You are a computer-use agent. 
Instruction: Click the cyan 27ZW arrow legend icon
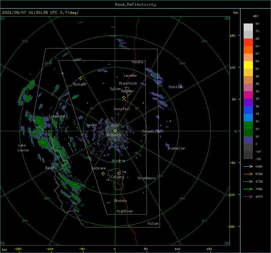click(x=248, y=181)
